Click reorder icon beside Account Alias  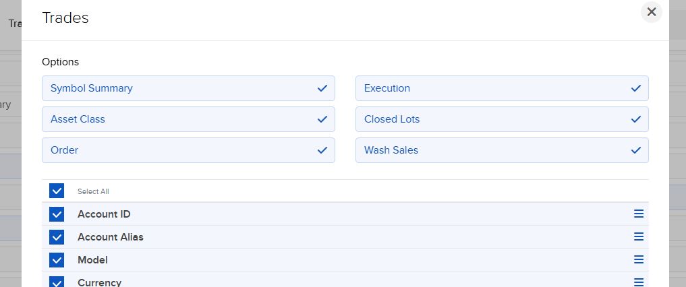coord(639,237)
